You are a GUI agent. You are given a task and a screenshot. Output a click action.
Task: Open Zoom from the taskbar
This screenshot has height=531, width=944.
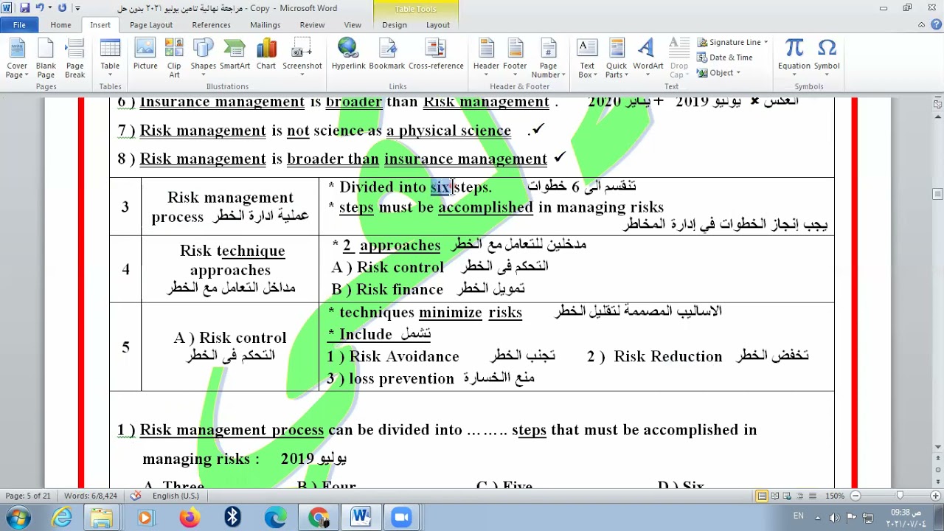coord(402,518)
